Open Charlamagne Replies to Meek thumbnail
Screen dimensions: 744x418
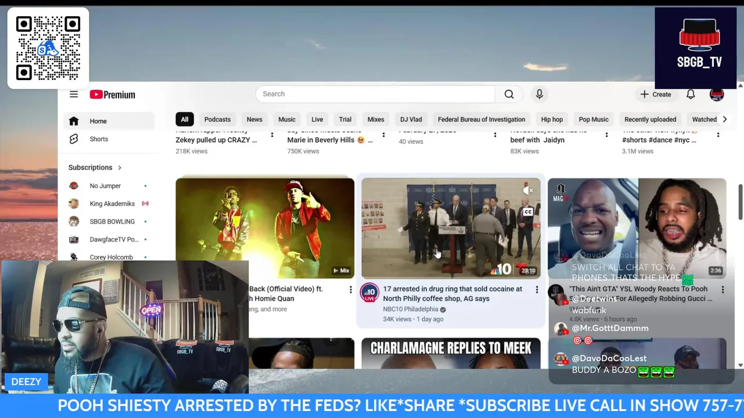coord(451,353)
